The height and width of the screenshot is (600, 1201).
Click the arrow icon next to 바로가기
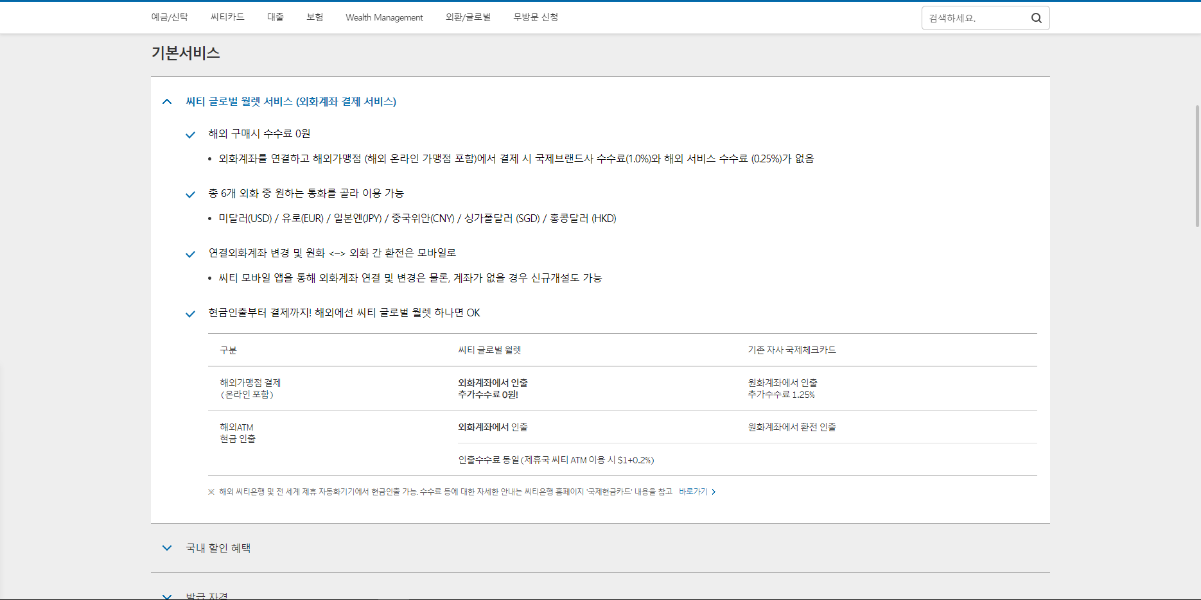click(714, 492)
